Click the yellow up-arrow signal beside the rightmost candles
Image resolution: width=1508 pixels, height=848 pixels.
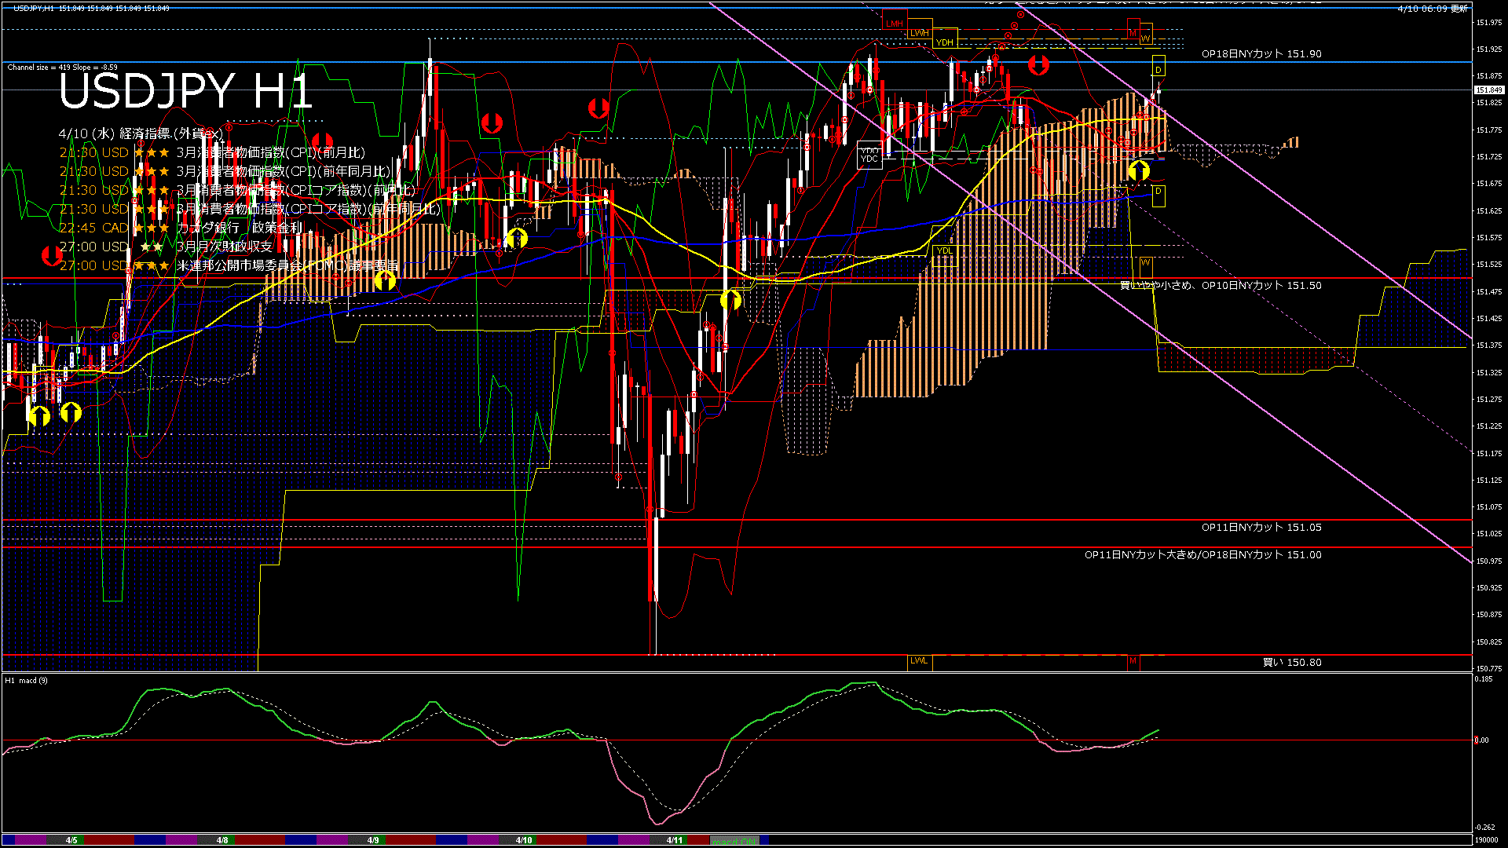(x=1139, y=170)
